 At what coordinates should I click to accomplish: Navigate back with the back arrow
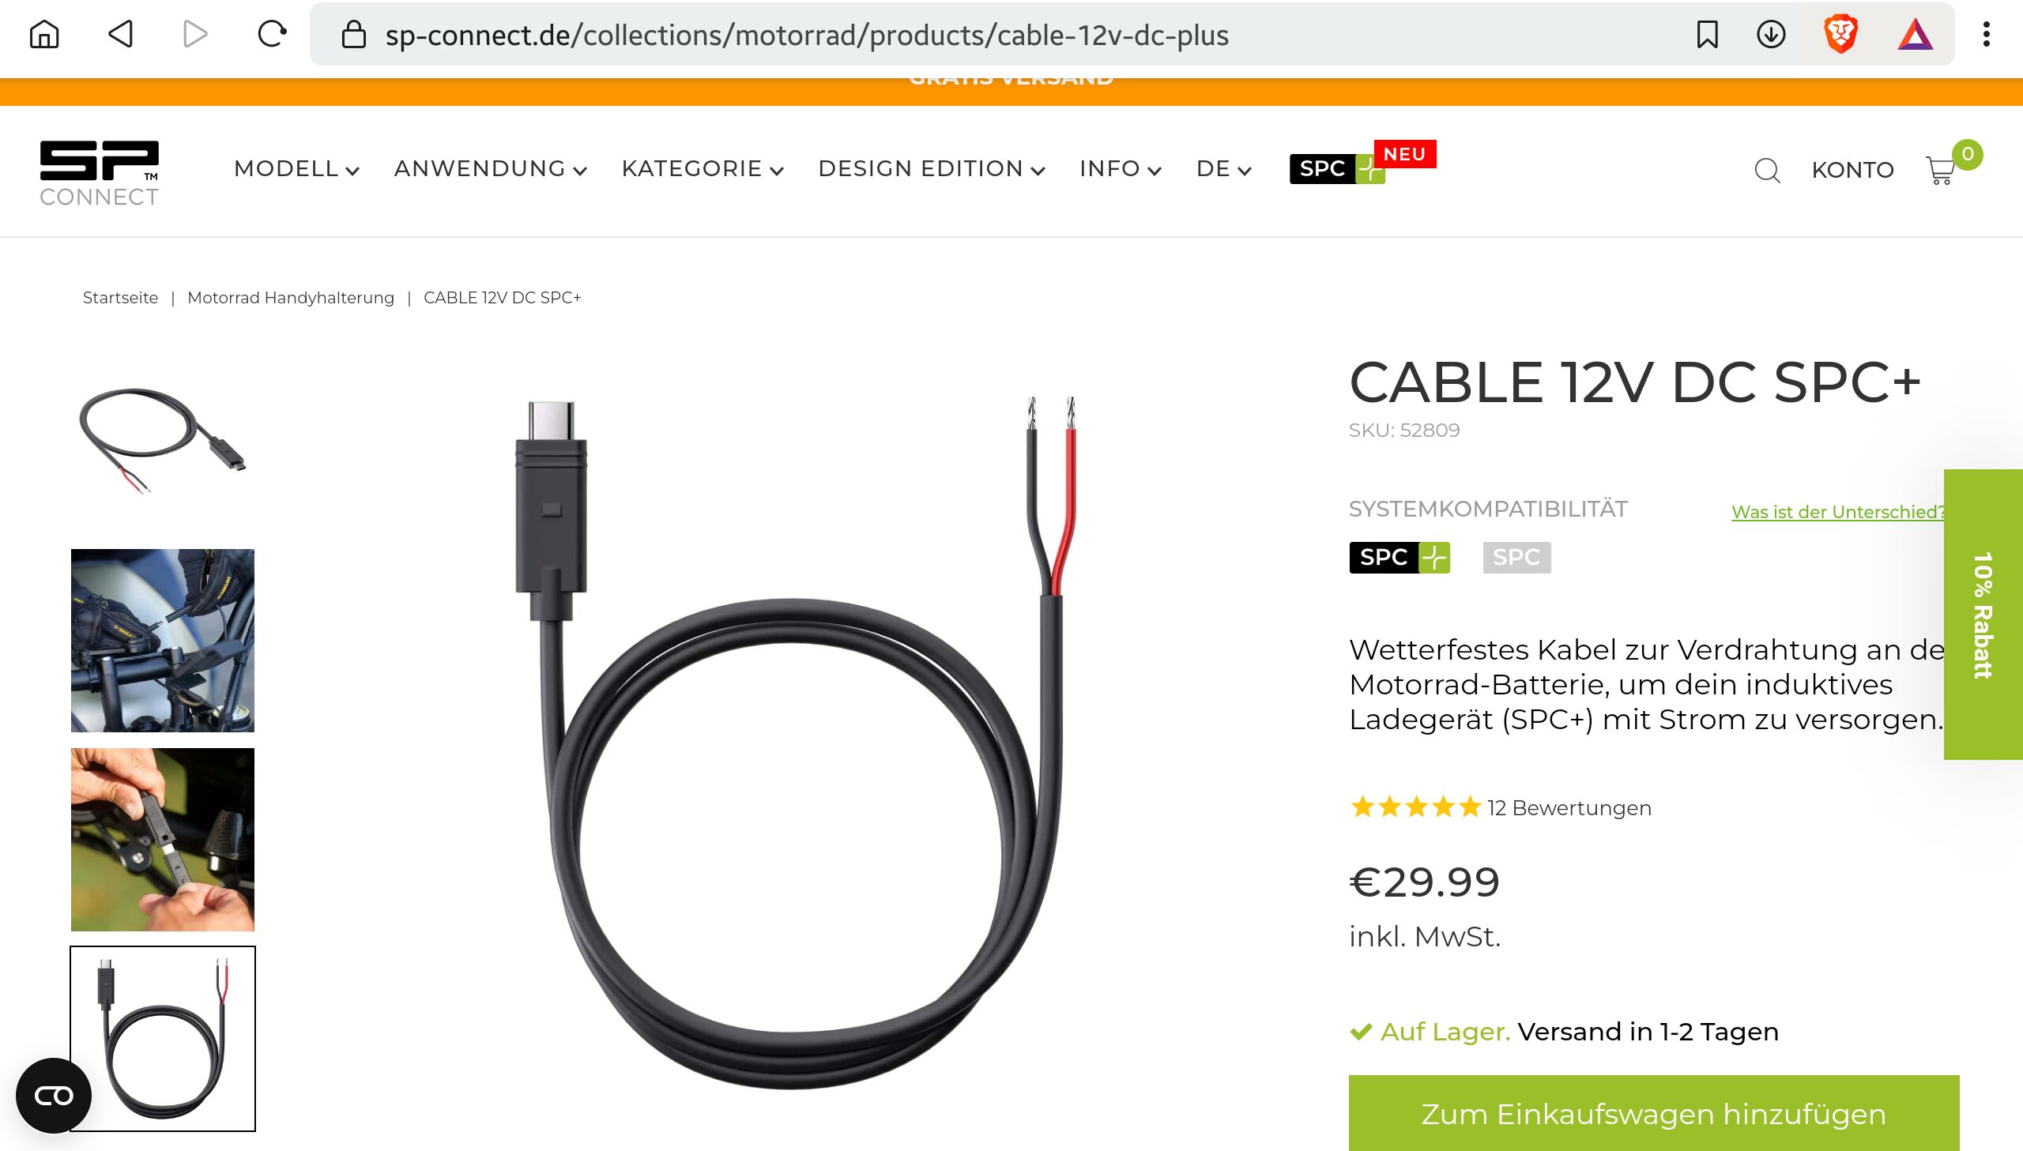[x=120, y=35]
